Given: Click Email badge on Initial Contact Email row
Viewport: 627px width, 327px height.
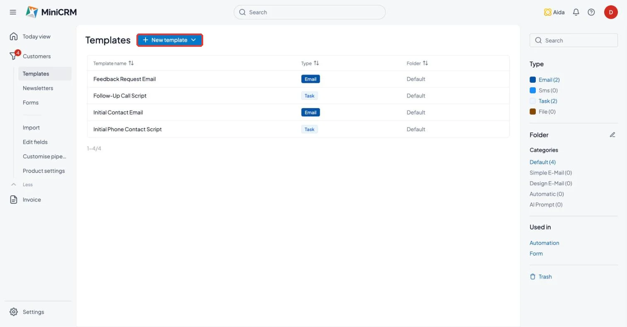Looking at the screenshot, I should [x=311, y=112].
